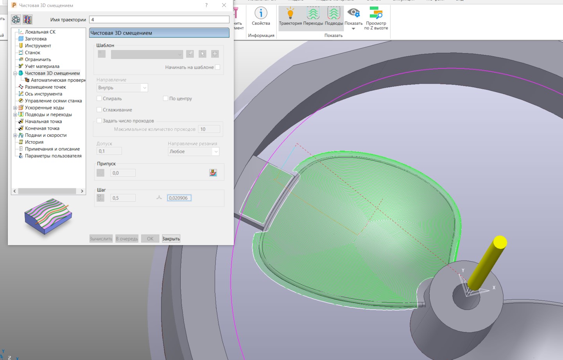Select Заготовка in the tree
Viewport: 563px width, 360px height.
[36, 39]
